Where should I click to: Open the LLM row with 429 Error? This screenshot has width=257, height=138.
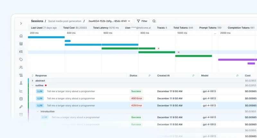coord(143,105)
